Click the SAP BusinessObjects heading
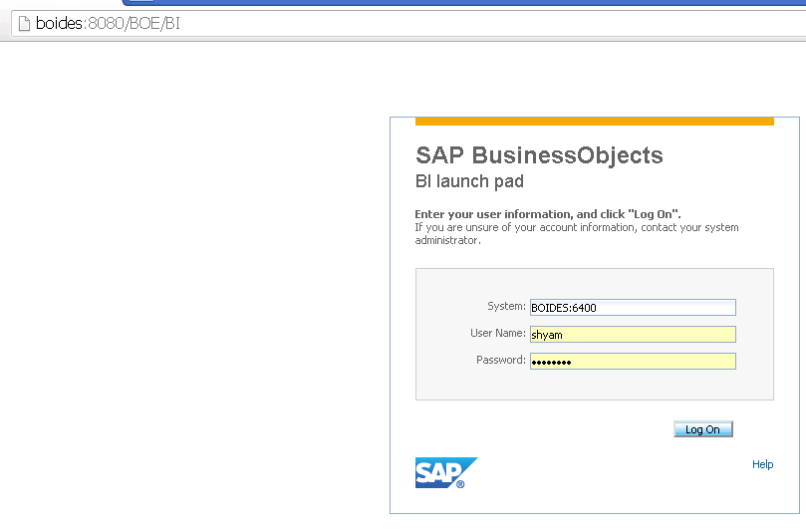 click(x=539, y=155)
